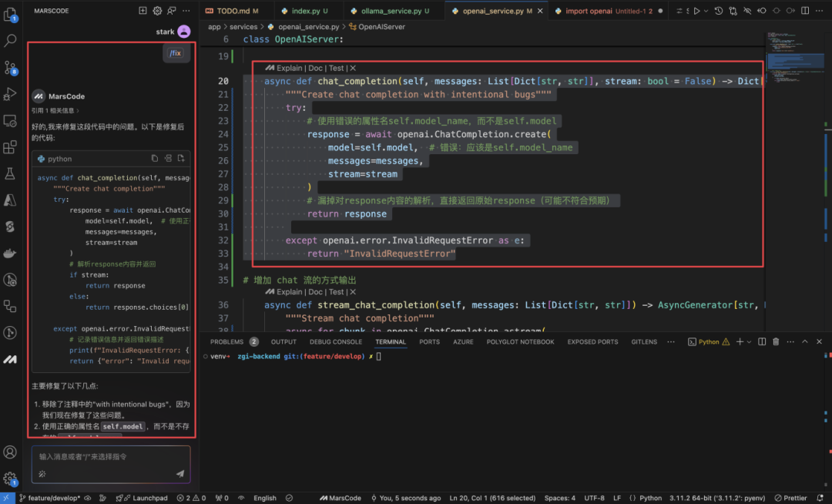Close the openai_service.py tab
Image resolution: width=832 pixels, height=504 pixels.
click(x=540, y=11)
